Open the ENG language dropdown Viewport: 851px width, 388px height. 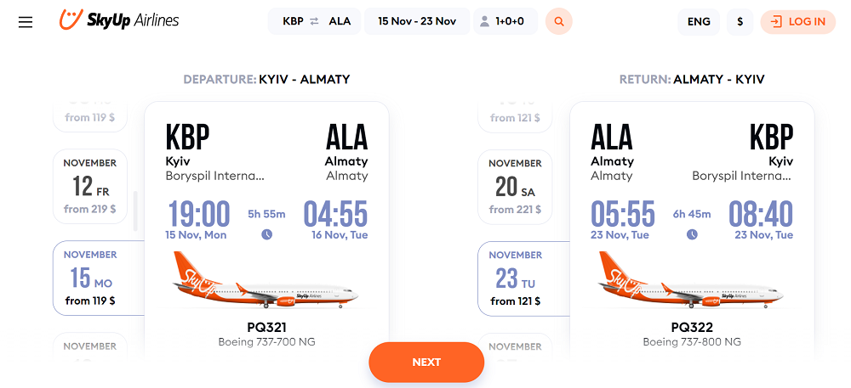(x=699, y=21)
